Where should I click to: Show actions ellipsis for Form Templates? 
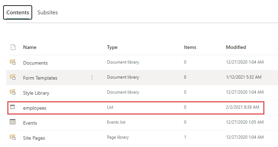coord(92,78)
